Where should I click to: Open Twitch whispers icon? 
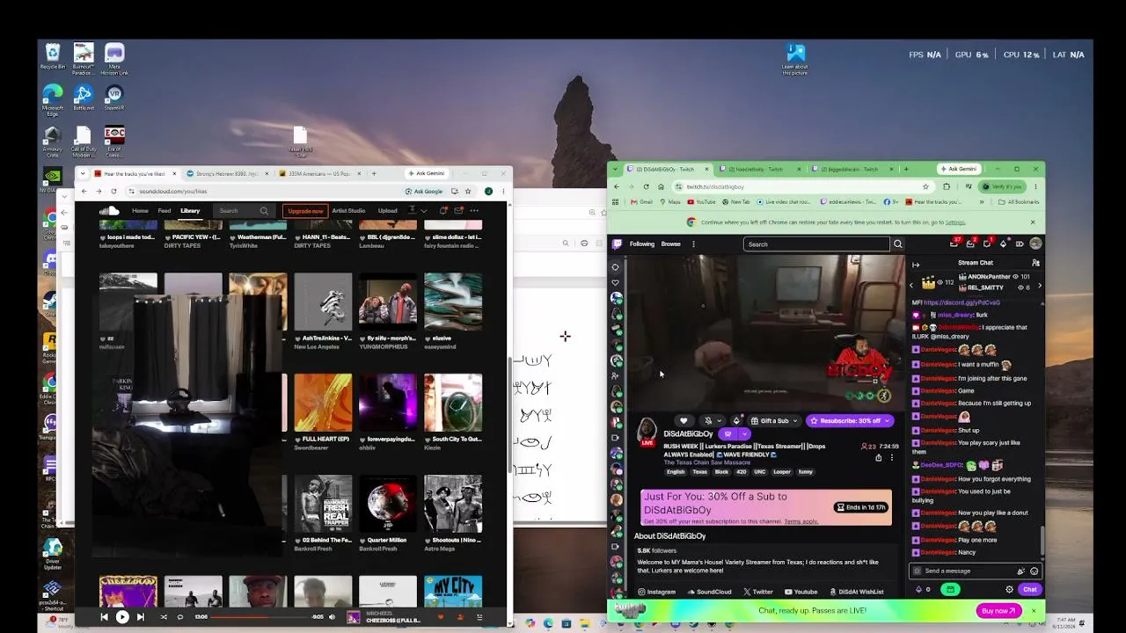987,244
